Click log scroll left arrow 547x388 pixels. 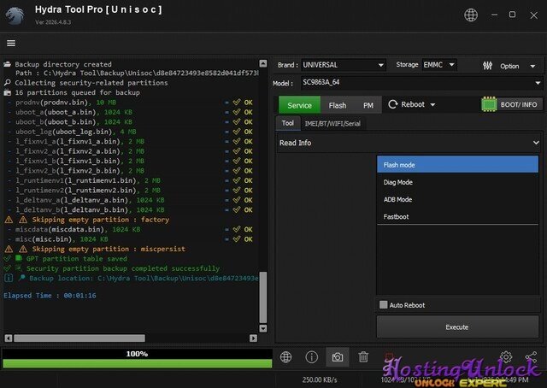[9, 338]
